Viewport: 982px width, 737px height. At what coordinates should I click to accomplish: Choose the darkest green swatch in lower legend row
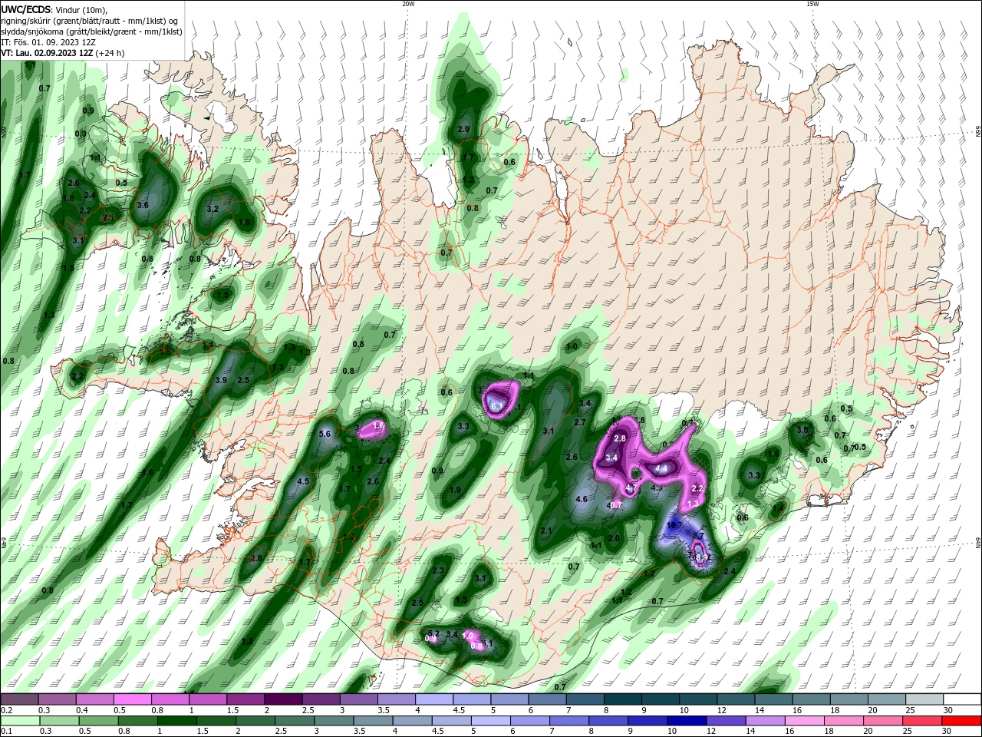pyautogui.click(x=176, y=721)
